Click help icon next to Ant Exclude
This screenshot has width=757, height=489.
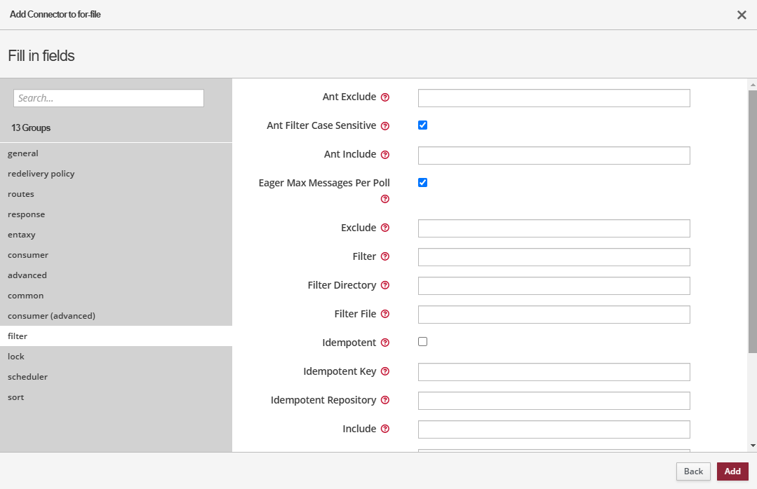pos(384,97)
